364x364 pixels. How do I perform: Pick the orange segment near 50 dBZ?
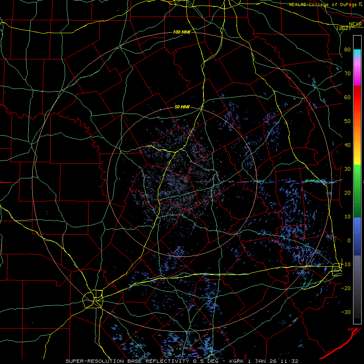357,125
